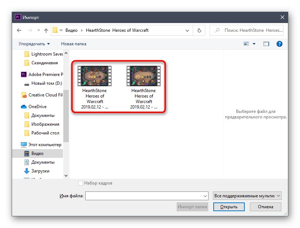Click Отмена button
Viewport: 300px width, 228px height.
point(265,207)
